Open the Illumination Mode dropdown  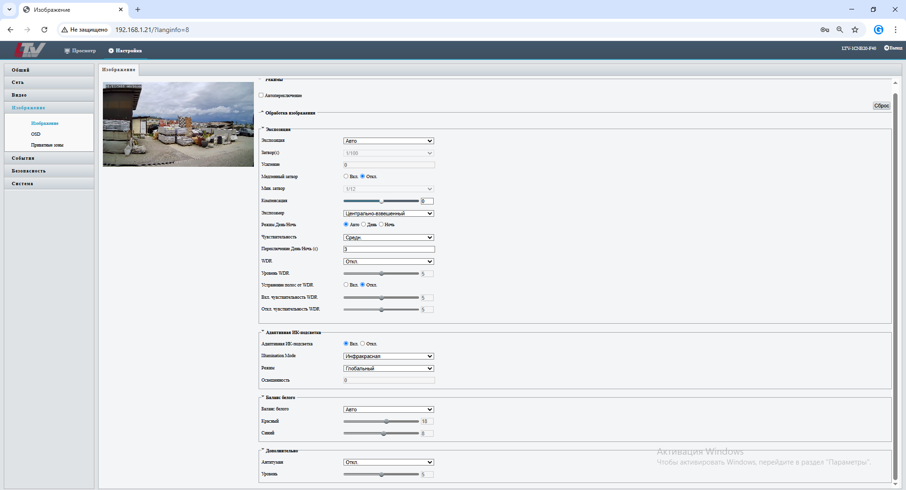[x=389, y=356]
